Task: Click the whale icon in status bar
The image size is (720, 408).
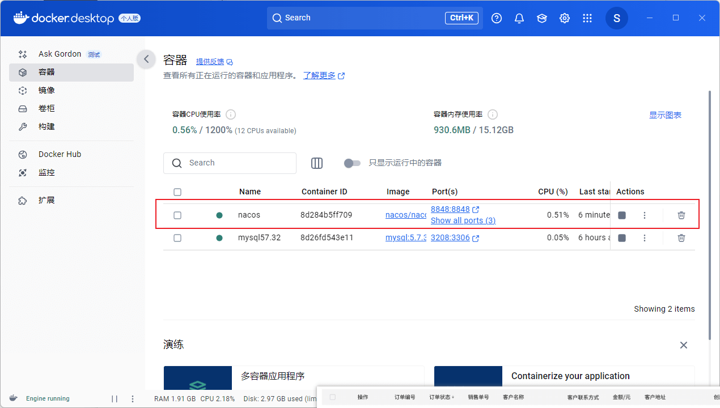Action: (13, 398)
